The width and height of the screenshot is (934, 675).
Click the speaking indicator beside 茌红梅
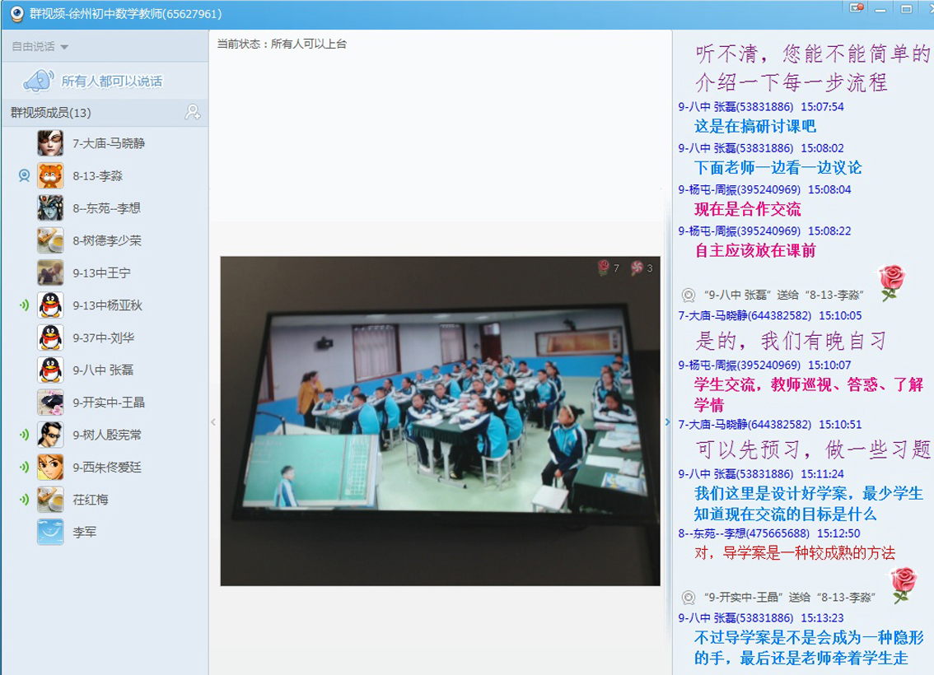click(25, 500)
